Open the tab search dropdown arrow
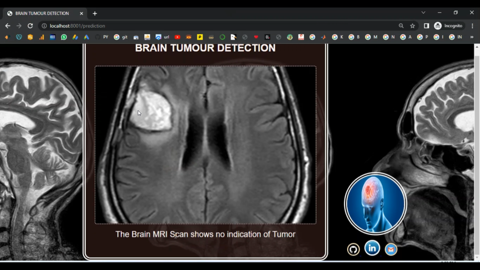480x270 pixels. [x=423, y=13]
